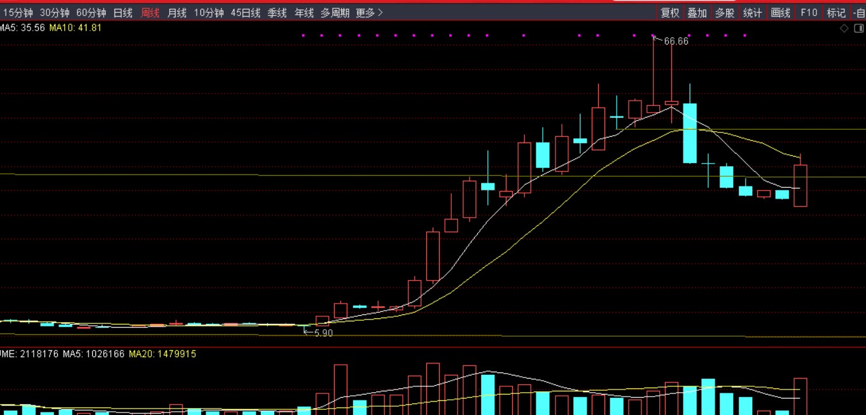Switch chart to 日线 daily view
Image resolution: width=866 pixels, height=415 pixels.
[x=123, y=13]
